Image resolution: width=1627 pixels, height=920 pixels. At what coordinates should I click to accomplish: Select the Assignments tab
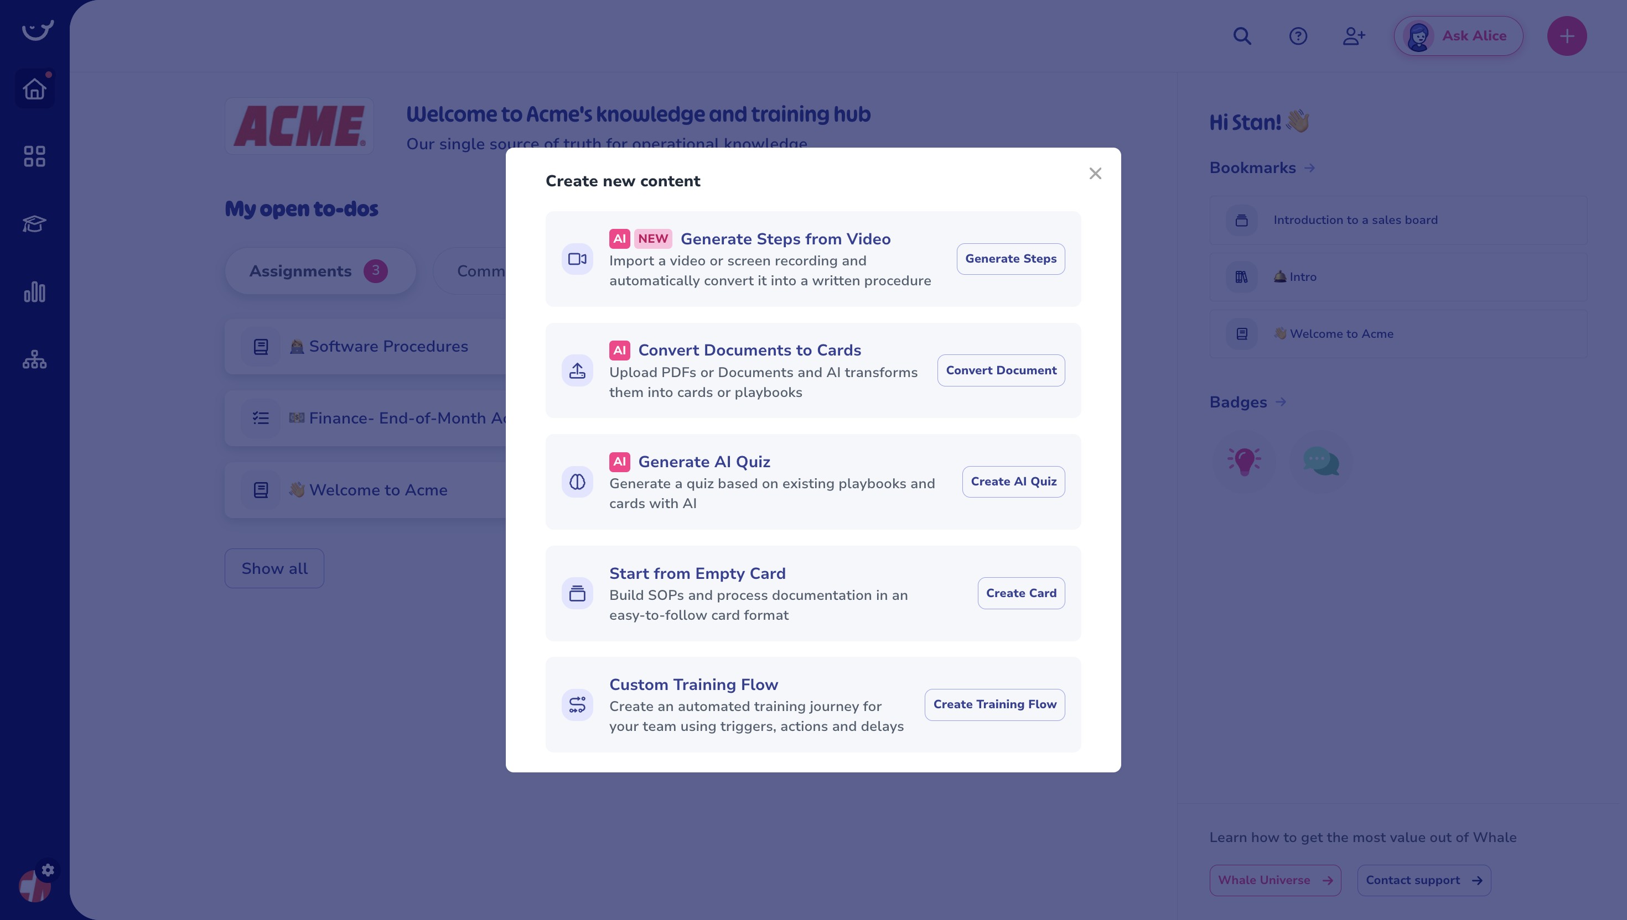[x=320, y=271]
